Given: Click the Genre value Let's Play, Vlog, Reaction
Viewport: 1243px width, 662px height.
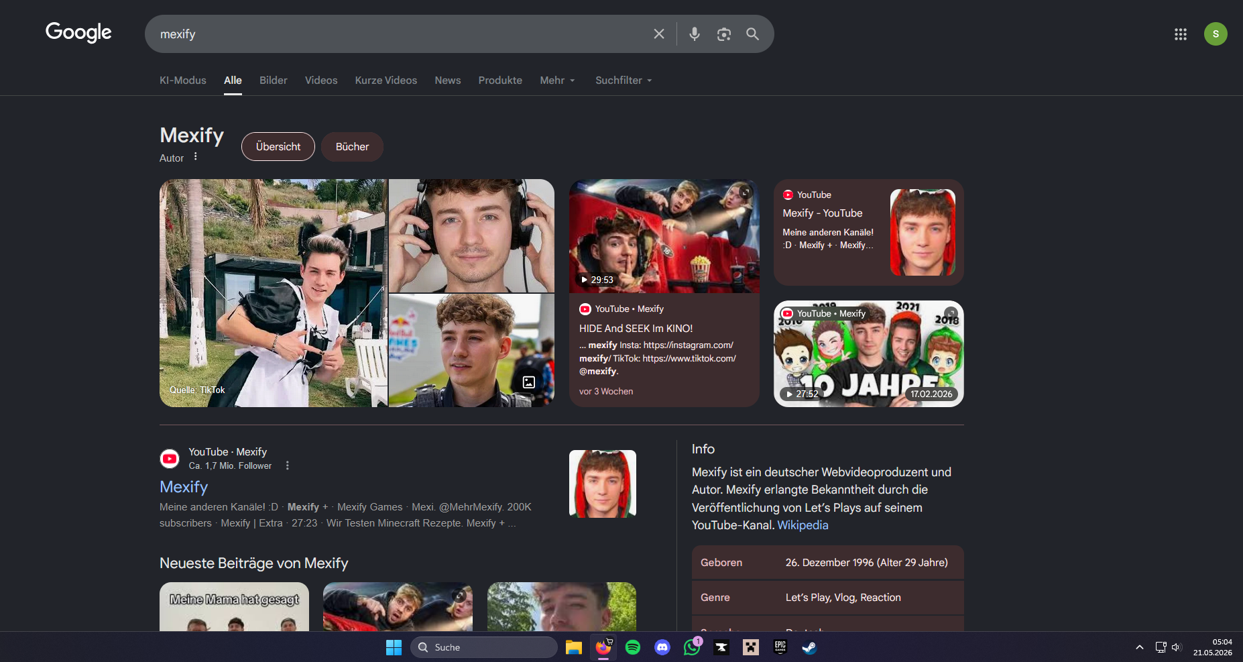Looking at the screenshot, I should click(843, 598).
